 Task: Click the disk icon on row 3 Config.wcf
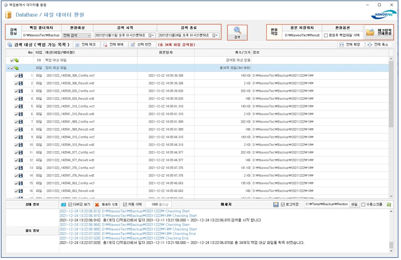[x=21, y=91]
